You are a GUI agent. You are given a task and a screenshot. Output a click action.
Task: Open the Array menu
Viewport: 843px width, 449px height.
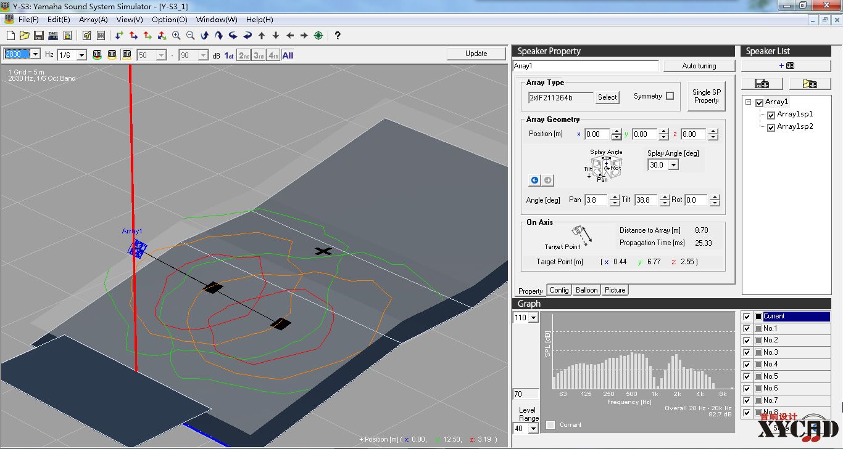[x=93, y=20]
